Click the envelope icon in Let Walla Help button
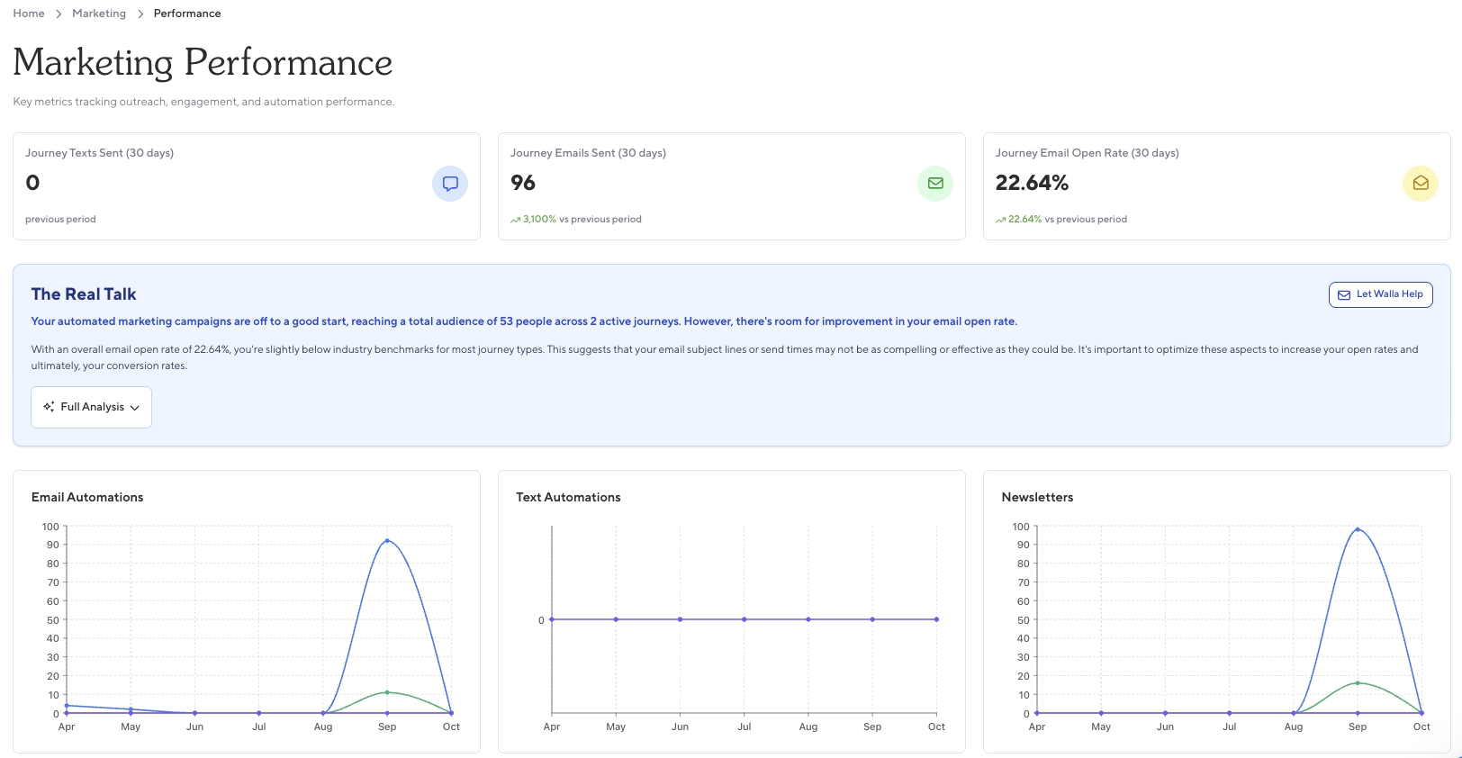 (x=1344, y=294)
